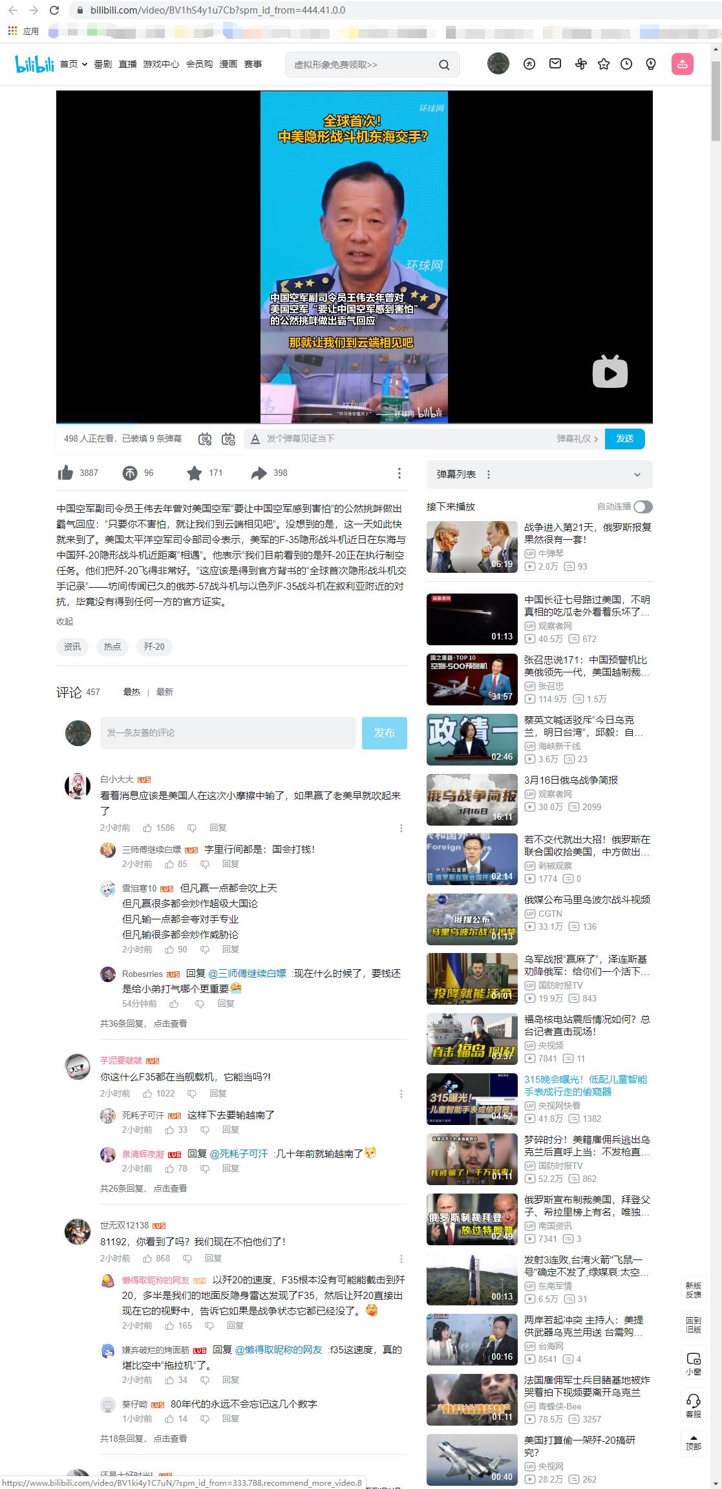This screenshot has height=1489, width=722.
Task: Add video to favorites with star icon
Action: pyautogui.click(x=194, y=473)
